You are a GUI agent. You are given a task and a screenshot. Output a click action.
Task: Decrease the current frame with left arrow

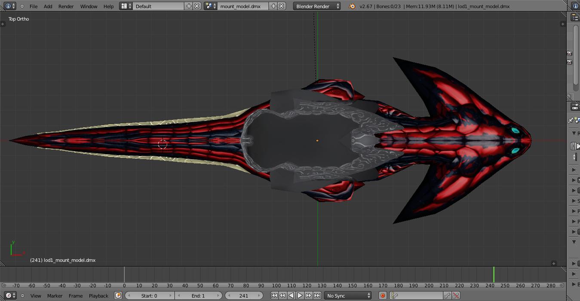(229, 295)
